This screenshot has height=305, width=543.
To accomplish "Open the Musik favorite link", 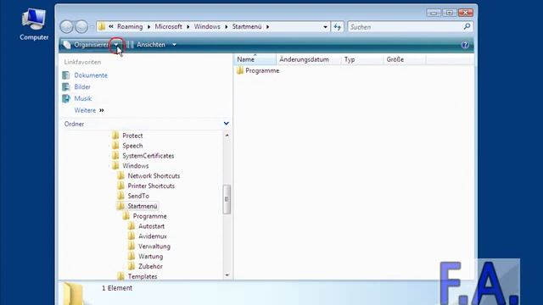I will coord(83,98).
